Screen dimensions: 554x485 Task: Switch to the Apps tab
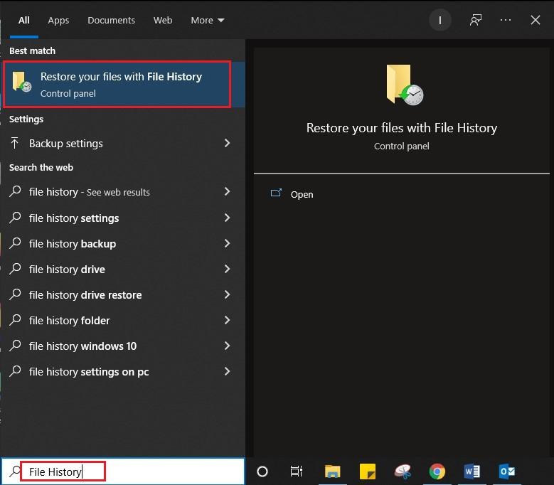pyautogui.click(x=58, y=21)
